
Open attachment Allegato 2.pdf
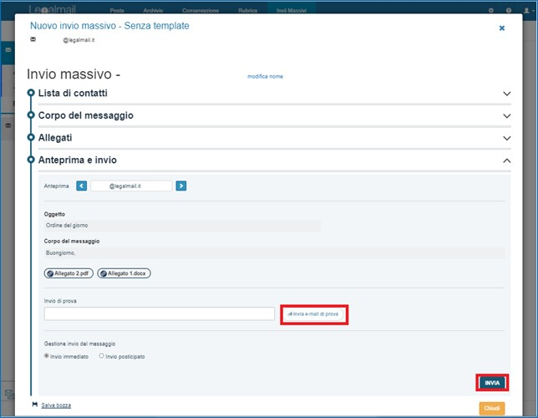(x=69, y=273)
